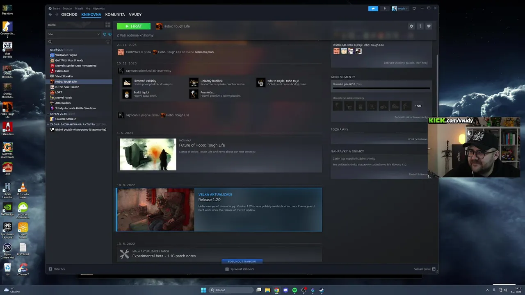
Task: Switch library to collections grid view
Action: (108, 25)
